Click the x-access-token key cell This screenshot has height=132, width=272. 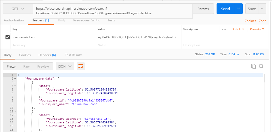53,37
